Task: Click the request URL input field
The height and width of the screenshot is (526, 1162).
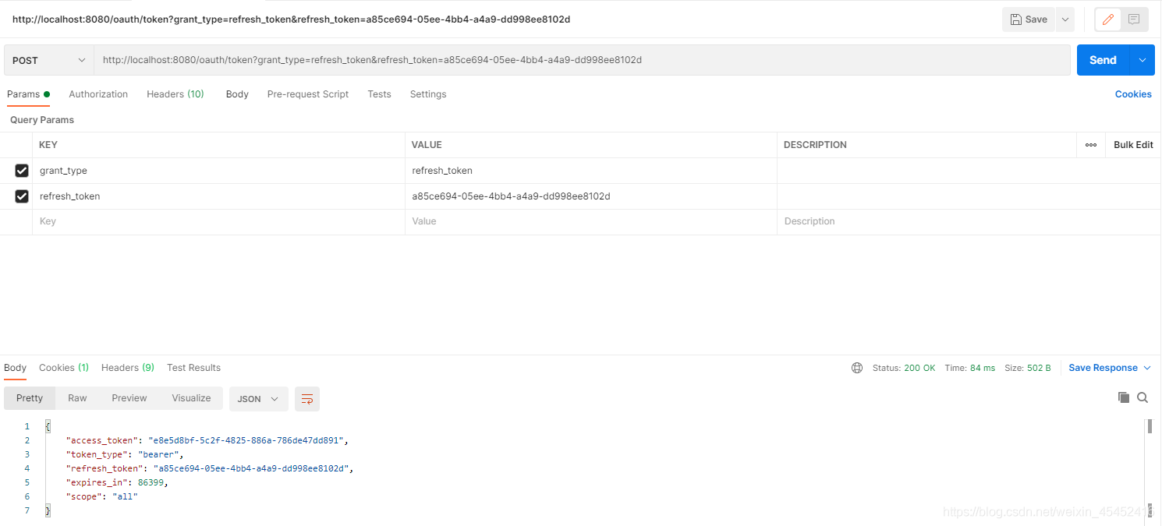Action: pyautogui.click(x=582, y=60)
